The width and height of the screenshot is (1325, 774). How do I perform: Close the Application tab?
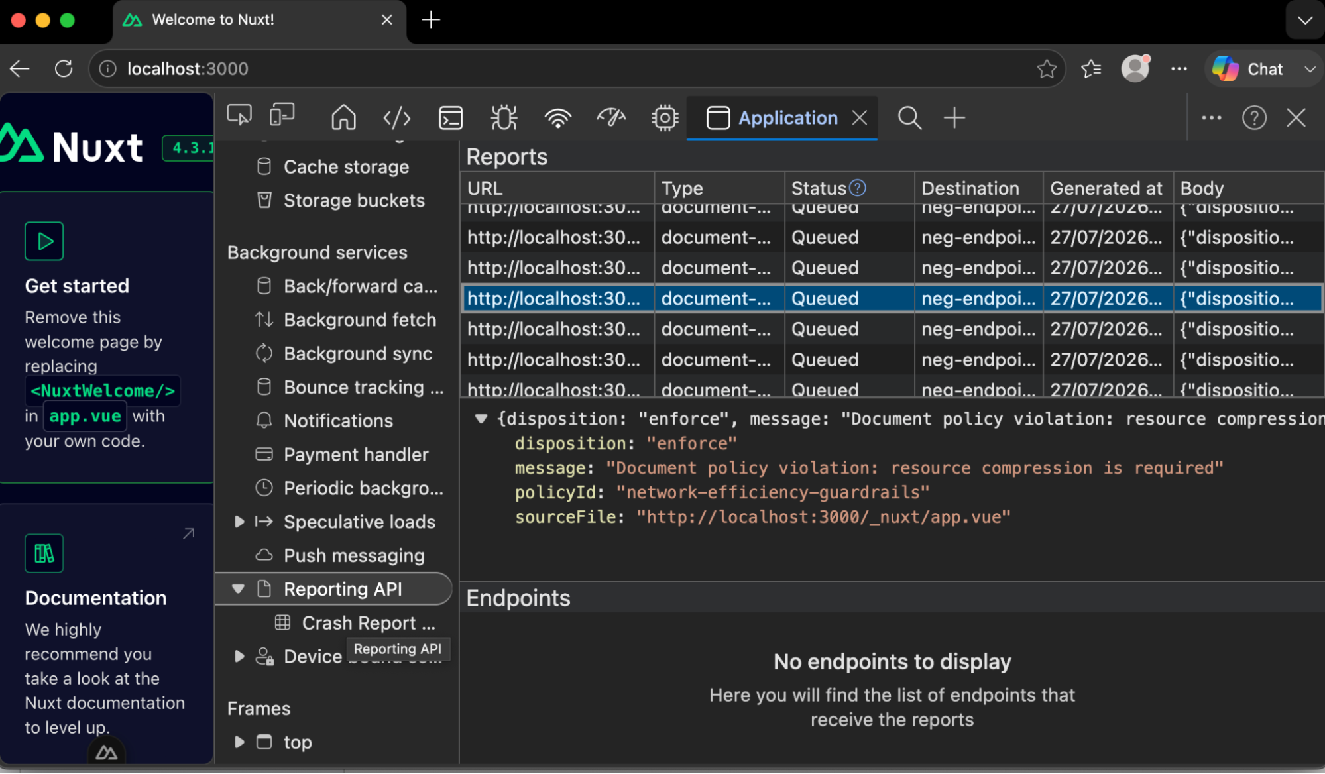coord(860,118)
